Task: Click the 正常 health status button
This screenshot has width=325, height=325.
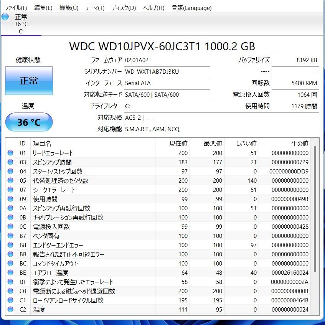Action: pyautogui.click(x=29, y=81)
